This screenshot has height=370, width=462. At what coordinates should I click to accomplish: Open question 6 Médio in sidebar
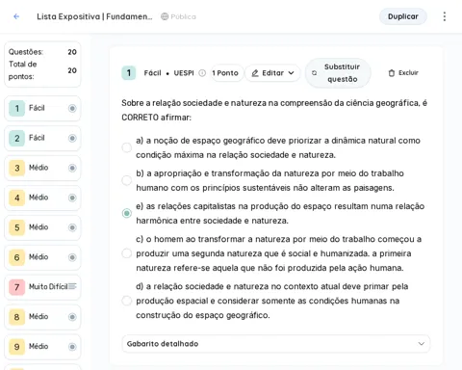click(x=42, y=257)
